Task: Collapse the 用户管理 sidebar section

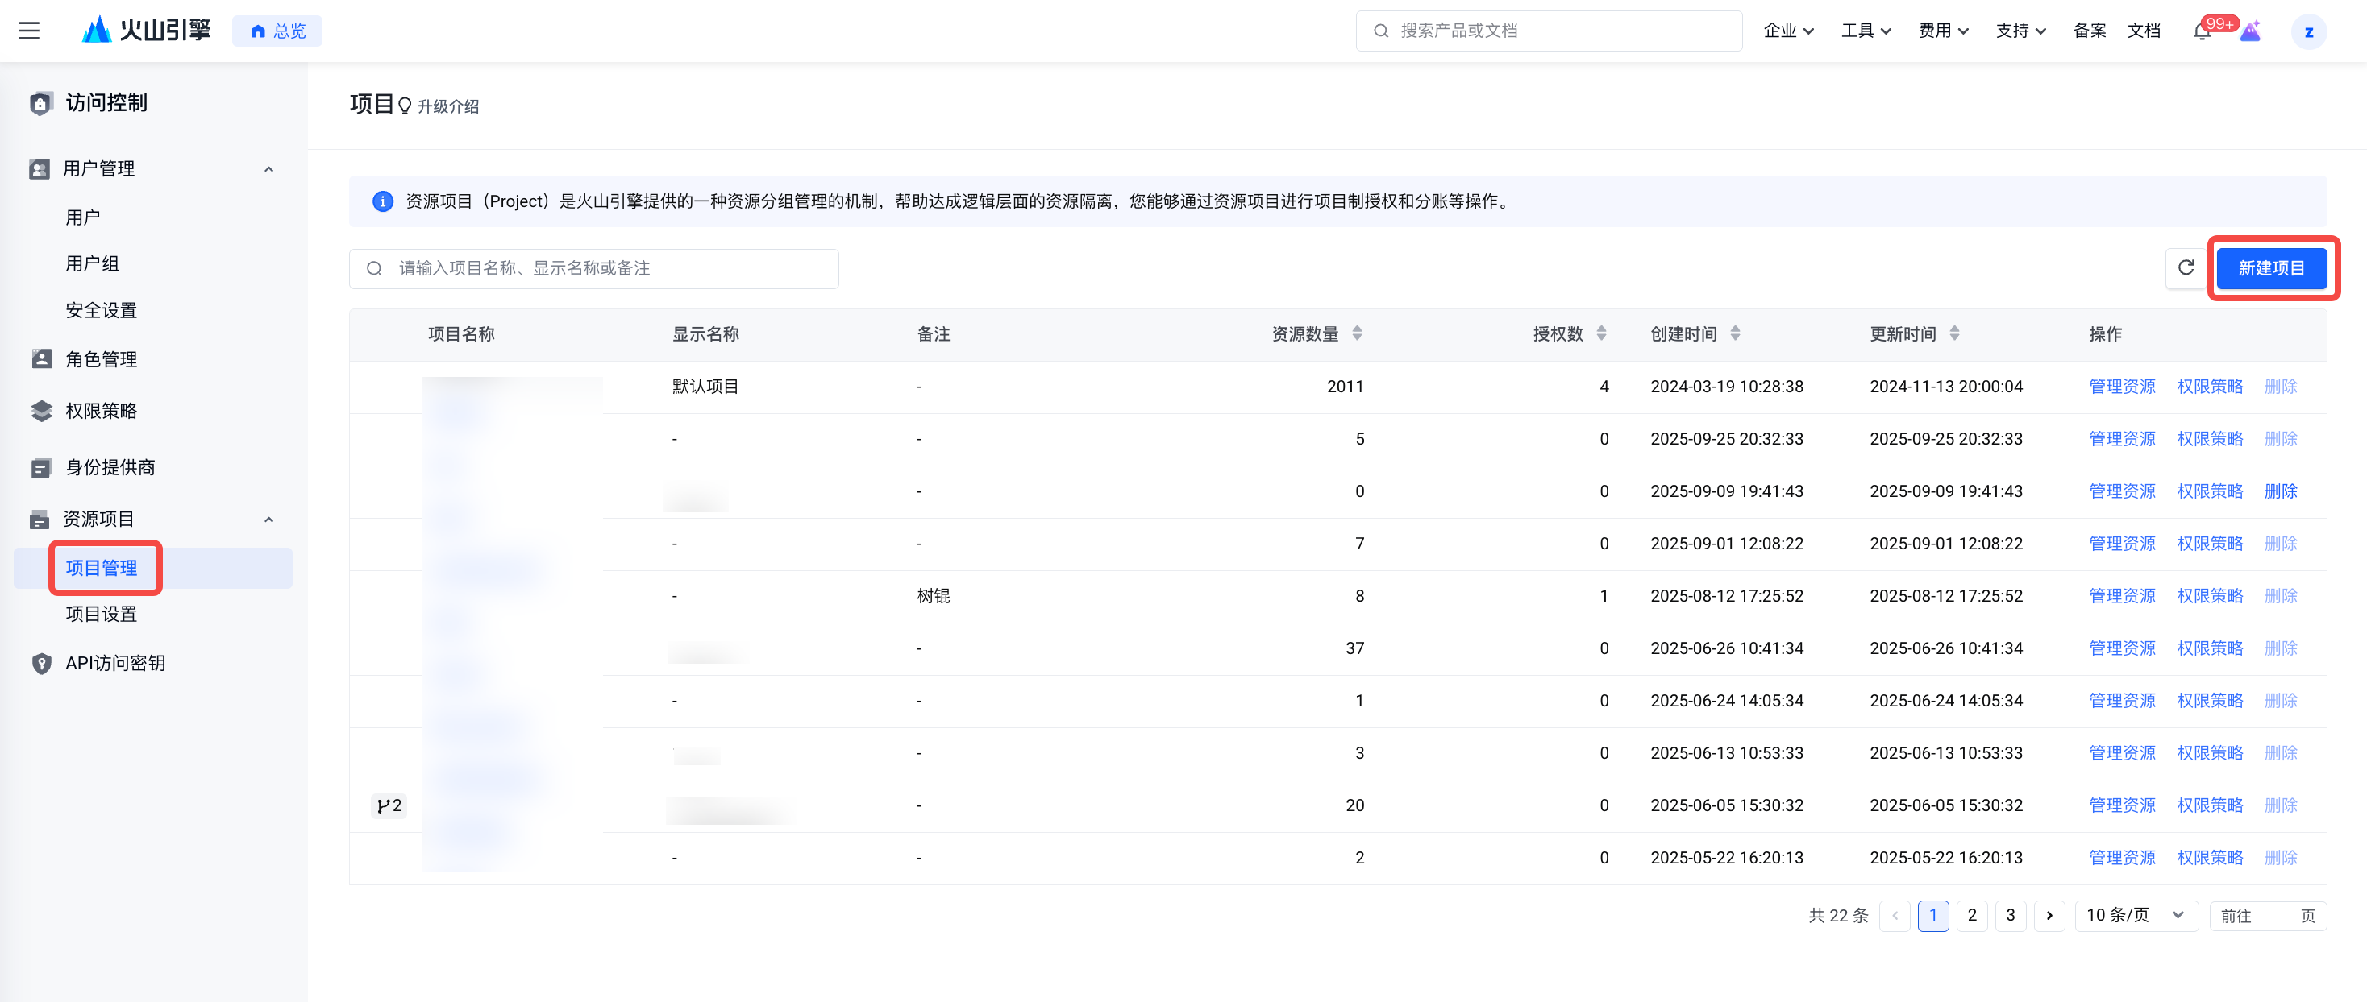Action: tap(268, 169)
